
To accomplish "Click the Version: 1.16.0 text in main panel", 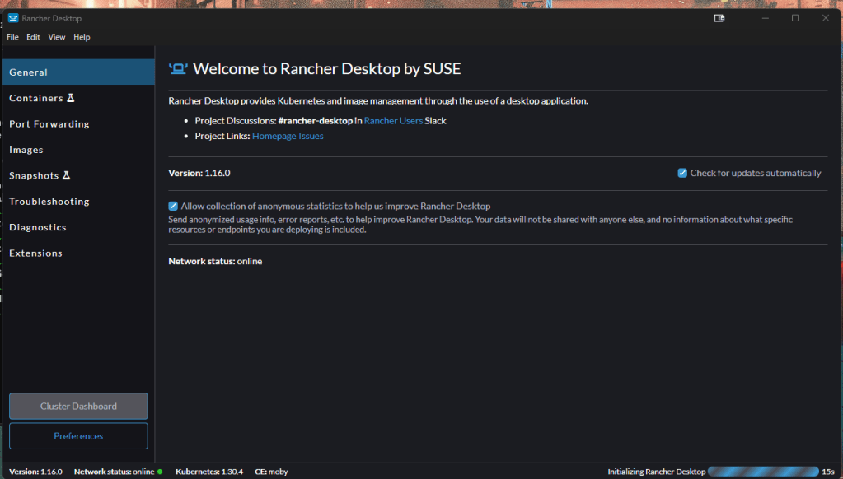I will [199, 173].
